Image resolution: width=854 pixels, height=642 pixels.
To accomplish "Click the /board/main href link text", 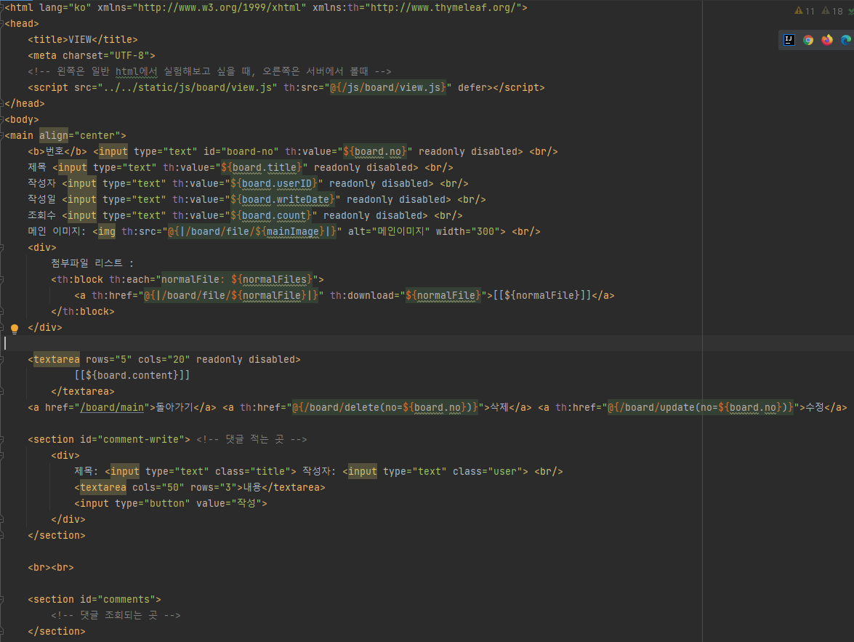I will [112, 408].
